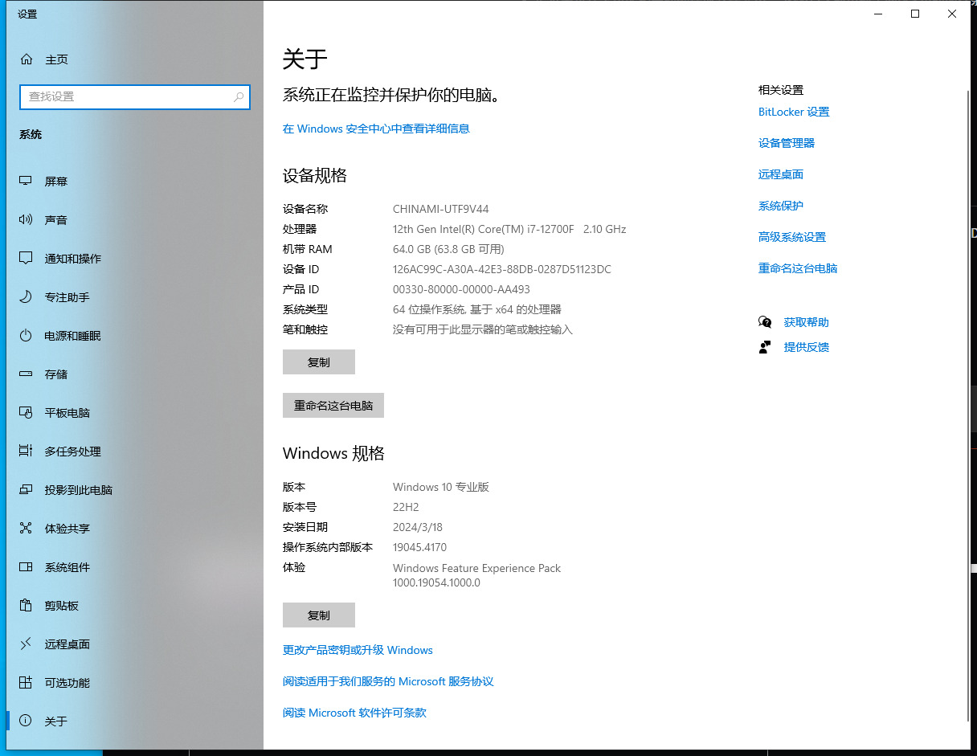Go to 通知和操作 settings
977x756 pixels.
tap(135, 259)
